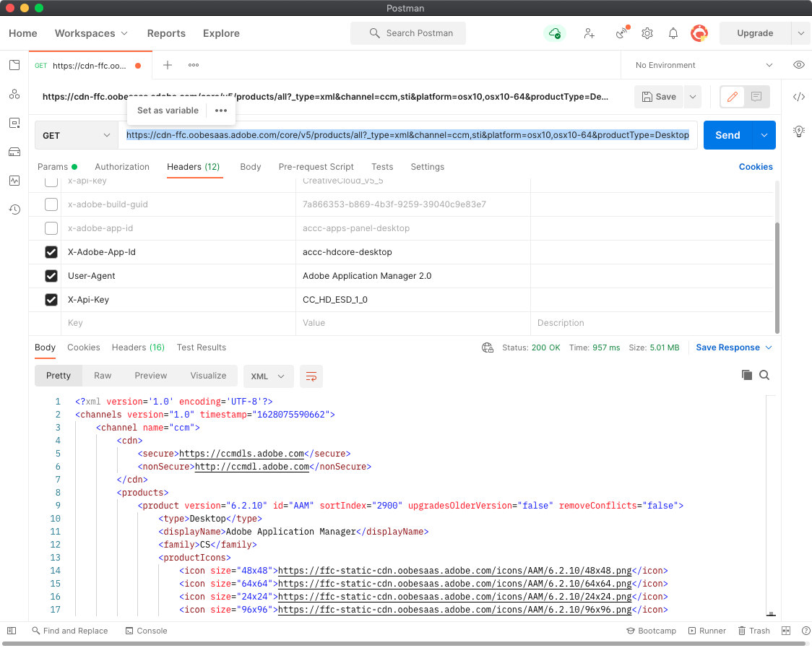
Task: Open the Reports menu item
Action: [x=166, y=33]
